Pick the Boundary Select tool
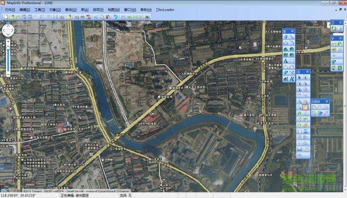 tap(299, 90)
